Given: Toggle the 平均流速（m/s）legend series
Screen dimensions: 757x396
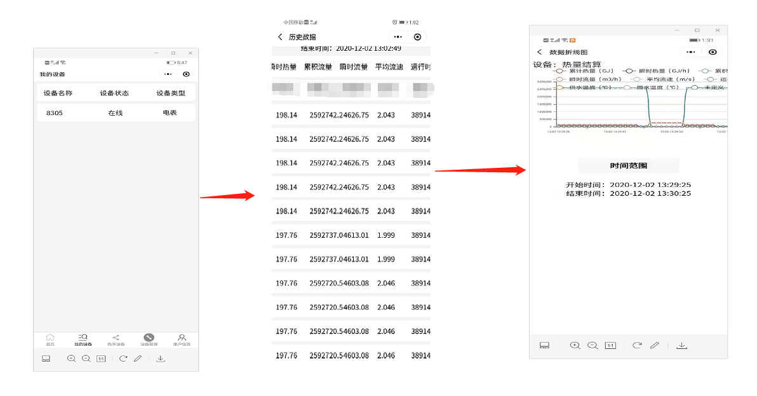Looking at the screenshot, I should (670, 79).
